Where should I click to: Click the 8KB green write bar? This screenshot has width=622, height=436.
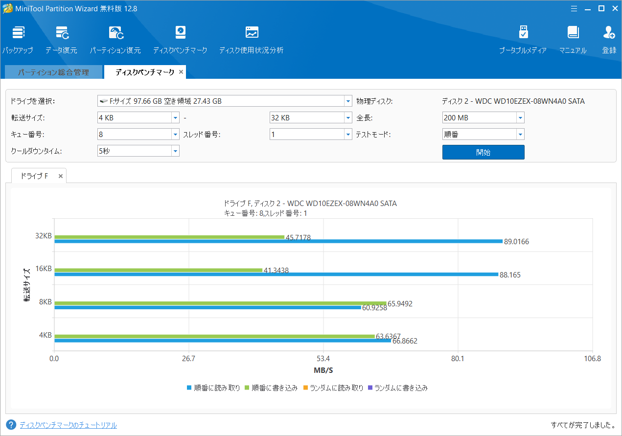(x=220, y=303)
